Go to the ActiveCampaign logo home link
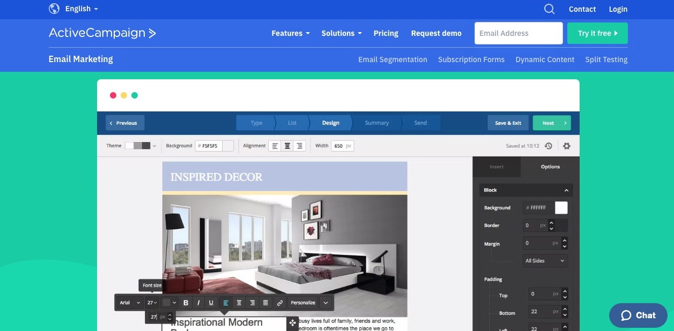 [x=102, y=33]
